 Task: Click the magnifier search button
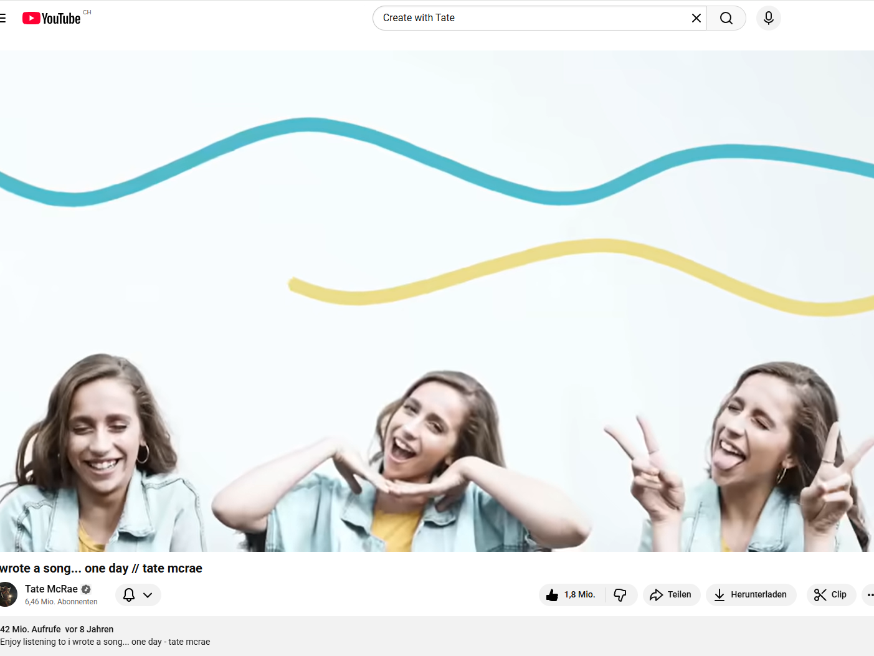tap(726, 18)
